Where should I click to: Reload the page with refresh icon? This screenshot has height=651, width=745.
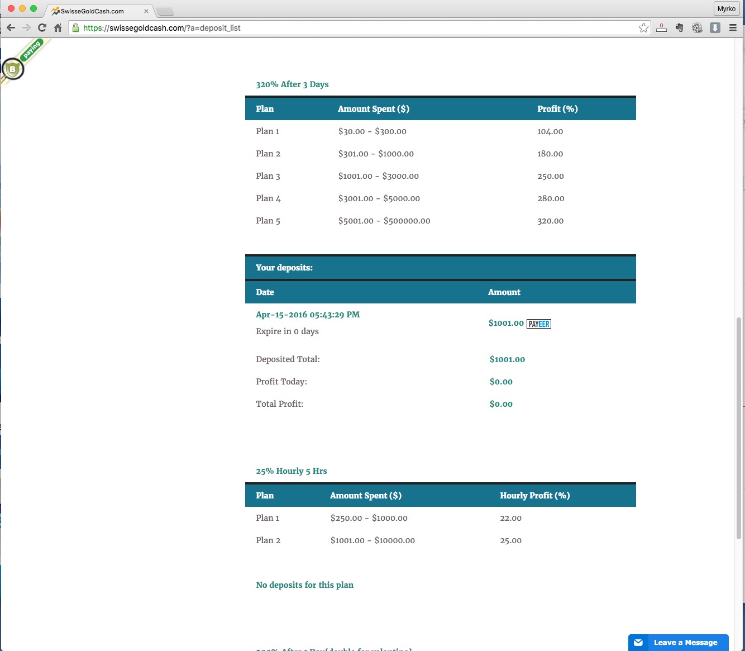click(x=42, y=28)
